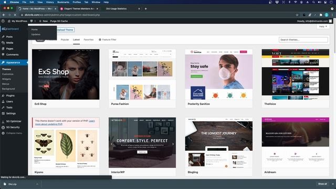The image size is (336, 189).
Task: Stop page loading with the X button
Action: (x=15, y=15)
